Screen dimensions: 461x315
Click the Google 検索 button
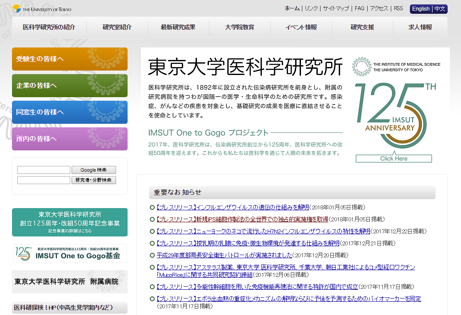(x=94, y=170)
